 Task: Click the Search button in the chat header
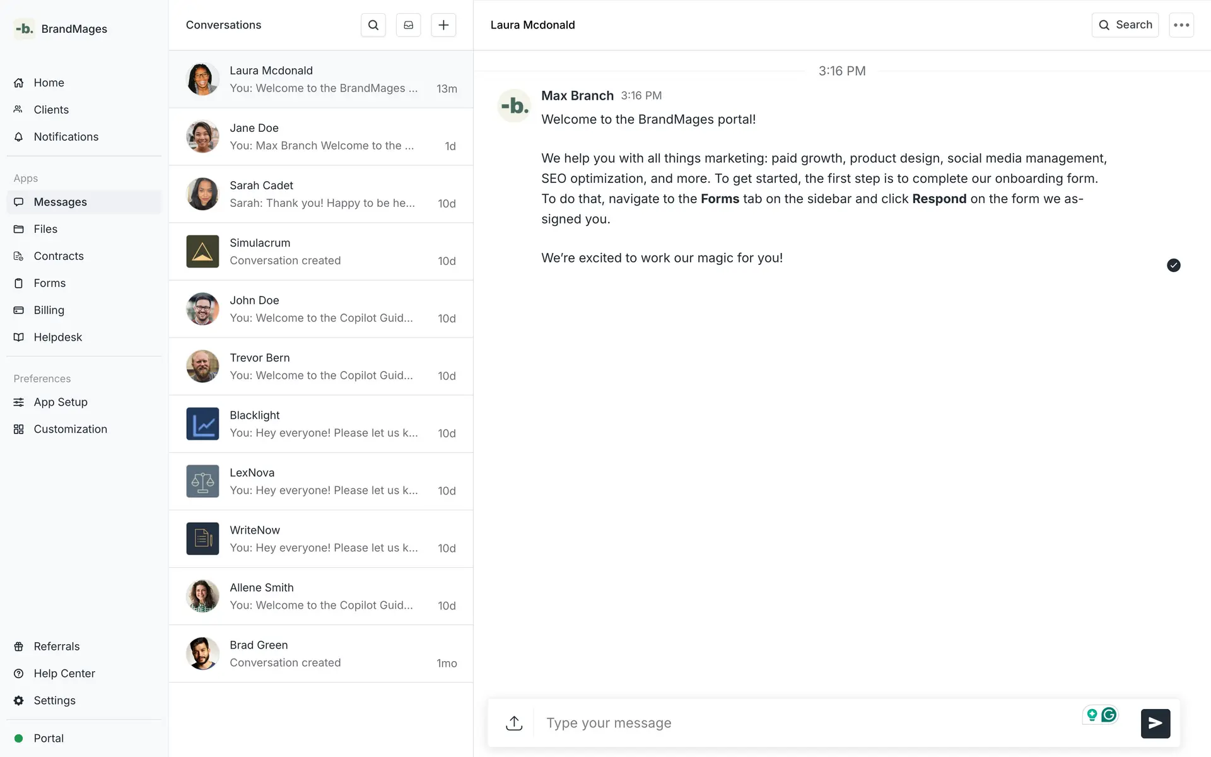pos(1125,25)
